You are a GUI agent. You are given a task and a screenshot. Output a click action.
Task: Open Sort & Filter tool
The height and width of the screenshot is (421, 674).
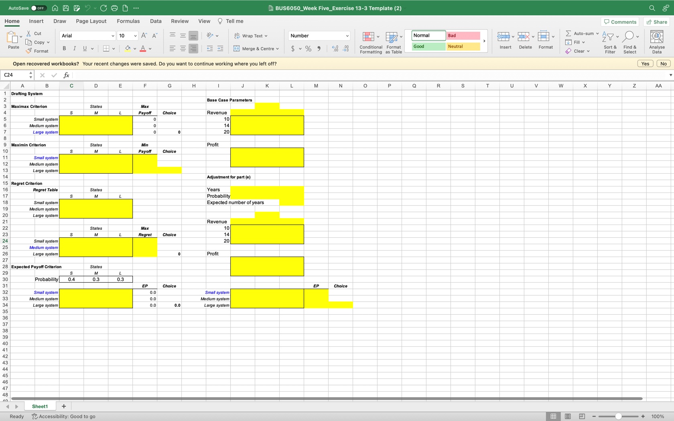point(610,42)
